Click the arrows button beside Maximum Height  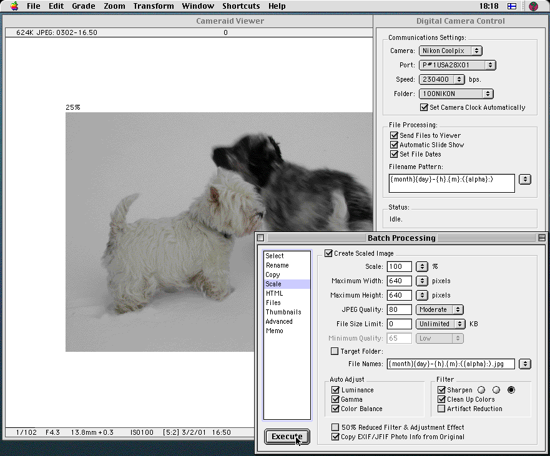click(422, 295)
